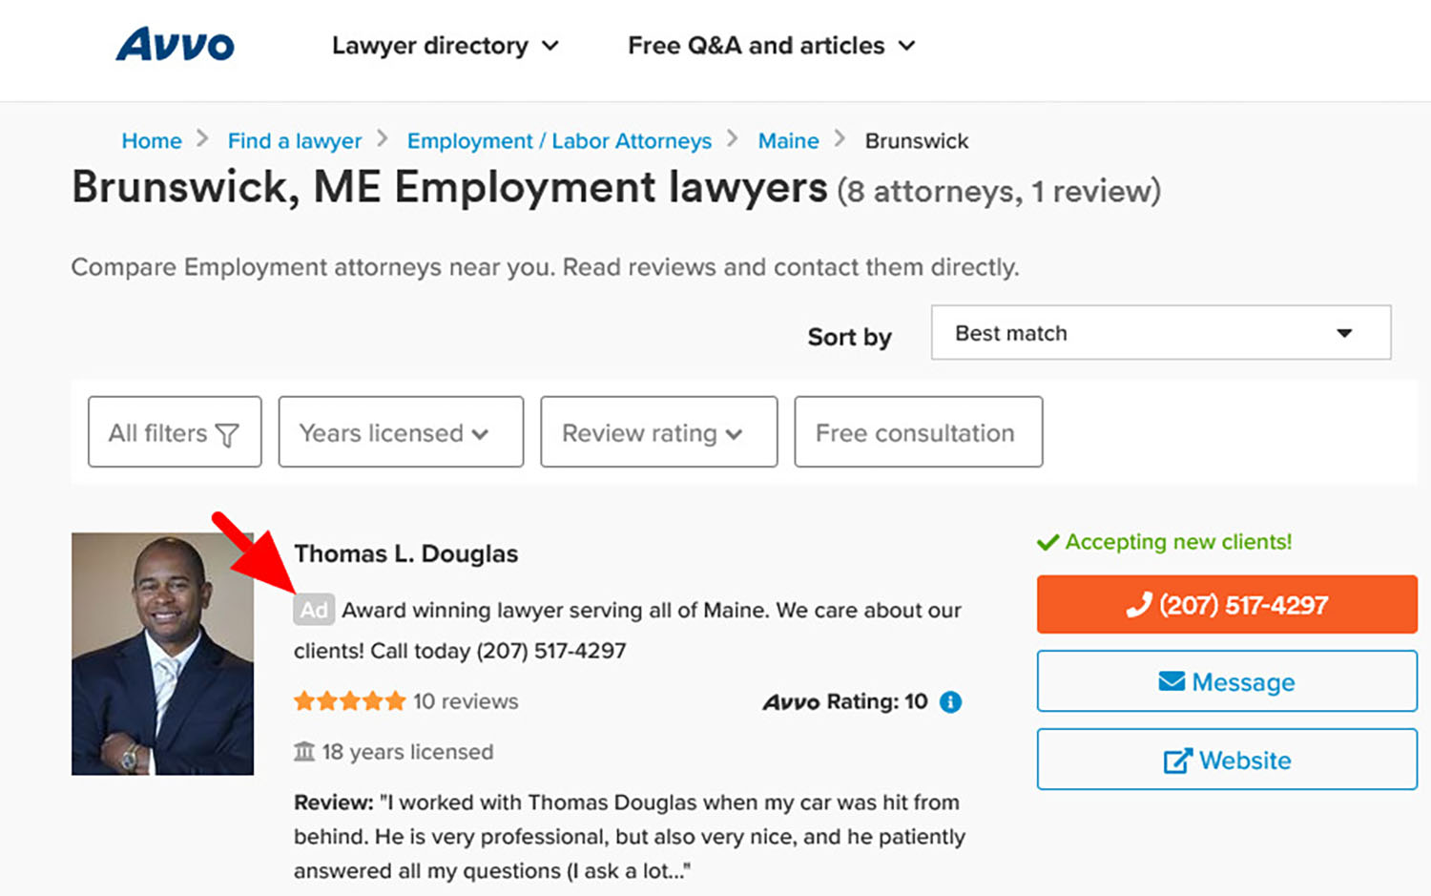
Task: Click the info icon next to Avvo Rating
Action: click(x=949, y=701)
